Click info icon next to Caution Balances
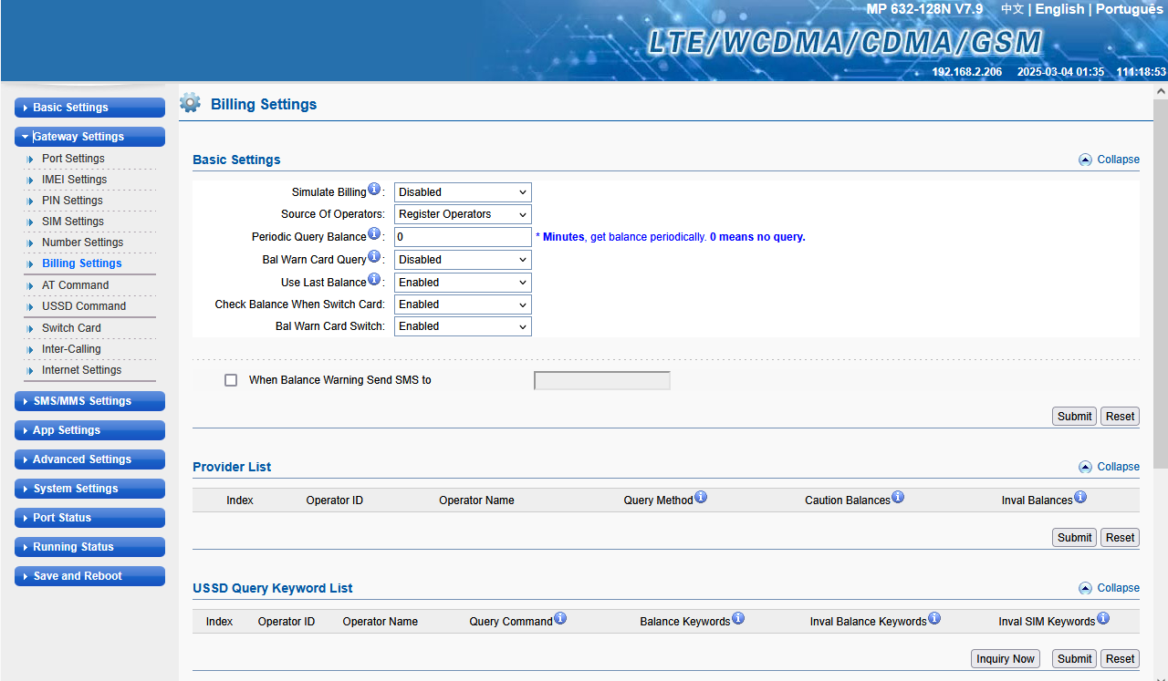Image resolution: width=1168 pixels, height=681 pixels. pyautogui.click(x=897, y=498)
